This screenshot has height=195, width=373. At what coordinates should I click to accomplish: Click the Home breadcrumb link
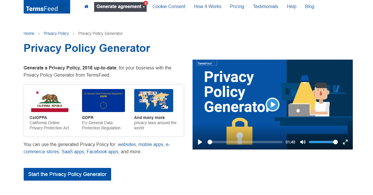29,33
